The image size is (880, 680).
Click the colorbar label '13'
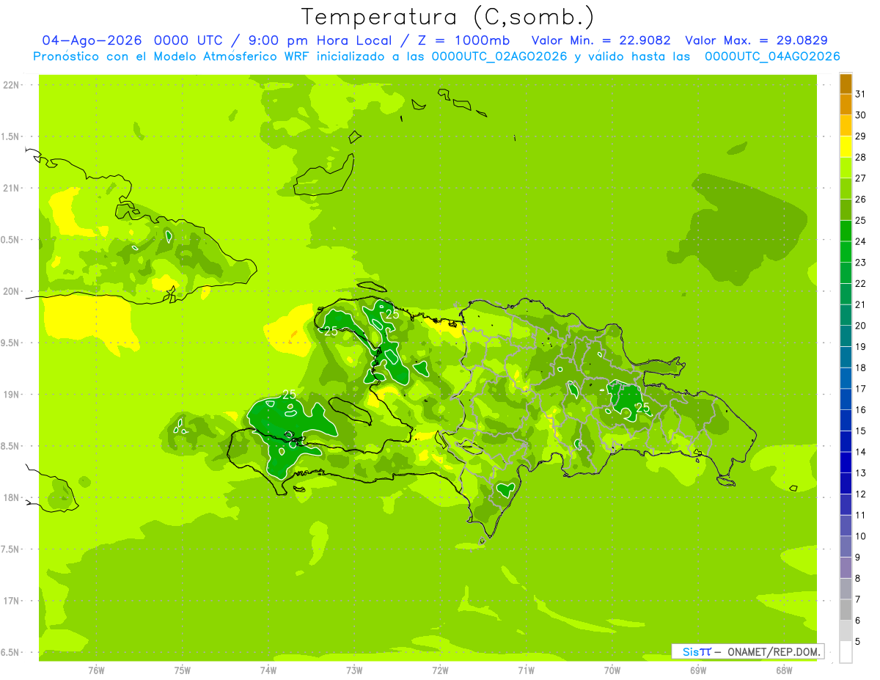pyautogui.click(x=860, y=473)
